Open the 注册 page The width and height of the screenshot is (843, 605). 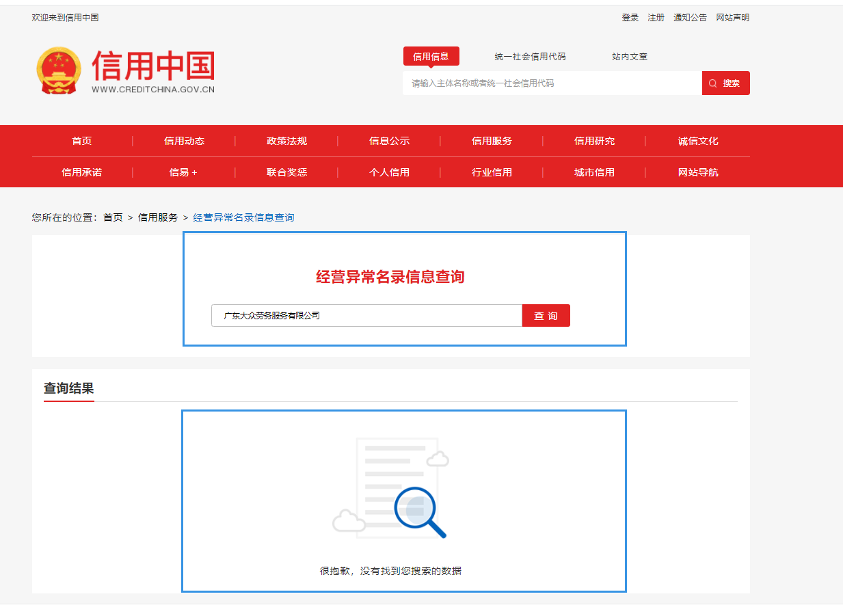pyautogui.click(x=656, y=17)
